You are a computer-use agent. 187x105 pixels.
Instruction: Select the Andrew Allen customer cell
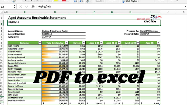[25, 52]
